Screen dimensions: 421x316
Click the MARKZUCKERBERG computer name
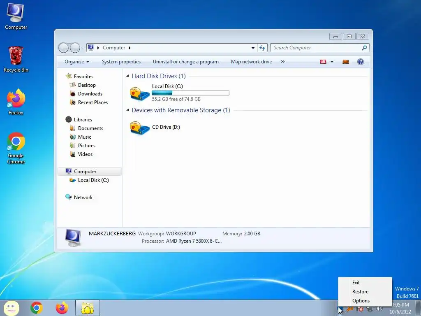coord(112,234)
